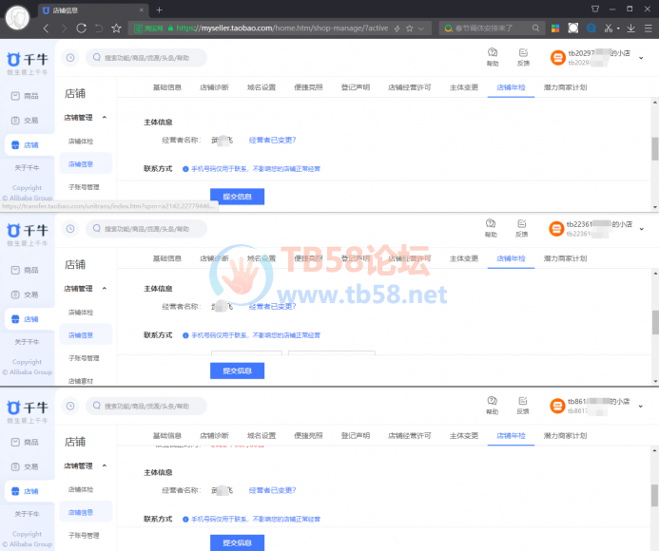Image resolution: width=659 pixels, height=551 pixels.
Task: Open 域名设置 tab in tb20297 pane
Action: tap(262, 87)
